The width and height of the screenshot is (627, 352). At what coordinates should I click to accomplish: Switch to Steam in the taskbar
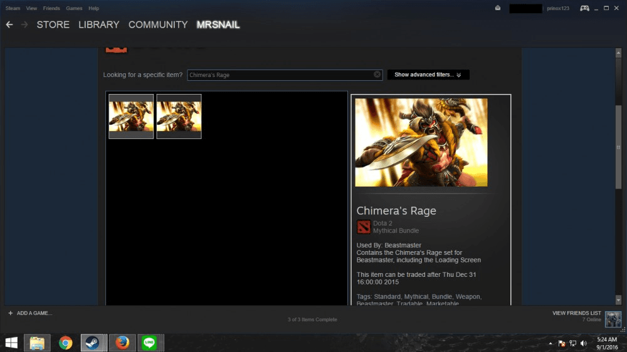click(93, 343)
